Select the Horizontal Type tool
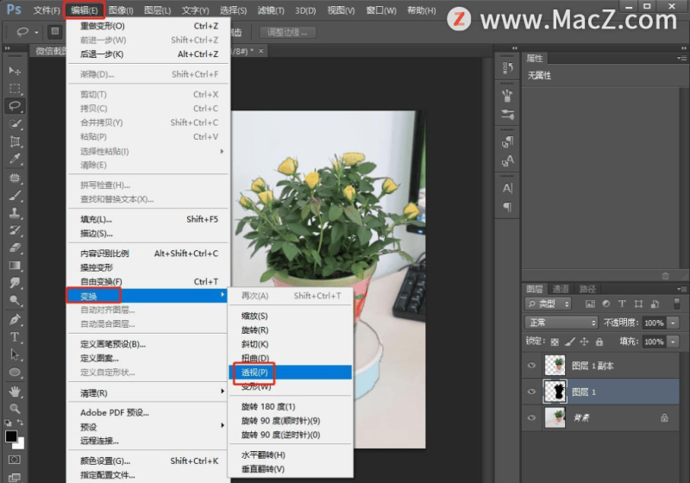Image resolution: width=690 pixels, height=483 pixels. pyautogui.click(x=15, y=337)
